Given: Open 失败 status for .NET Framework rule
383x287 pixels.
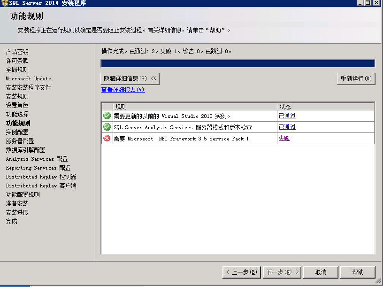Looking at the screenshot, I should coord(284,138).
